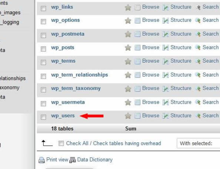The height and width of the screenshot is (169, 220).
Task: Click Search for wp_term_taxonomy
Action: [210, 88]
